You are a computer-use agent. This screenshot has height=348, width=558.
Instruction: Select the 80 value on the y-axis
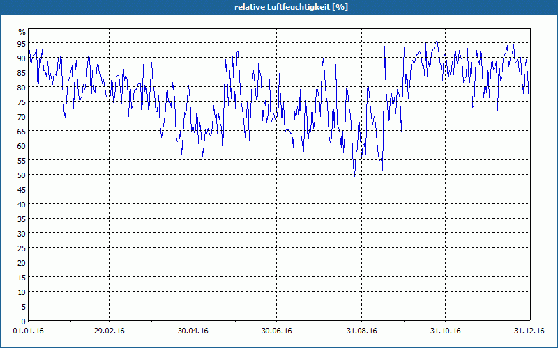tap(22, 88)
